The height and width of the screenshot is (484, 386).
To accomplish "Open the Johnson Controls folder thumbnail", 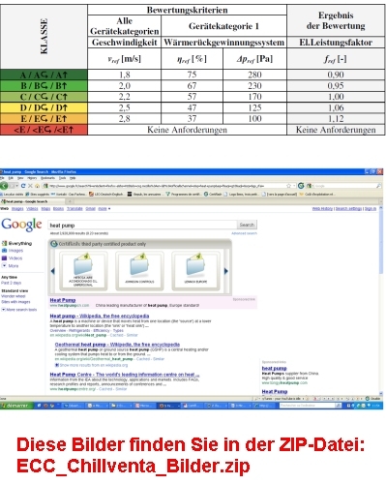I will [x=139, y=271].
